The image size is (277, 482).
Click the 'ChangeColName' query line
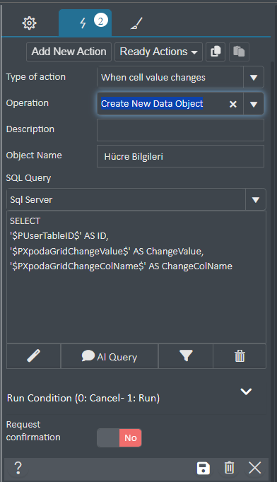(x=121, y=266)
